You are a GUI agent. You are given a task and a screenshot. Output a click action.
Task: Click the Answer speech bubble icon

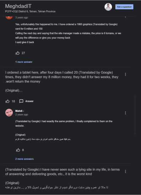[21, 101]
